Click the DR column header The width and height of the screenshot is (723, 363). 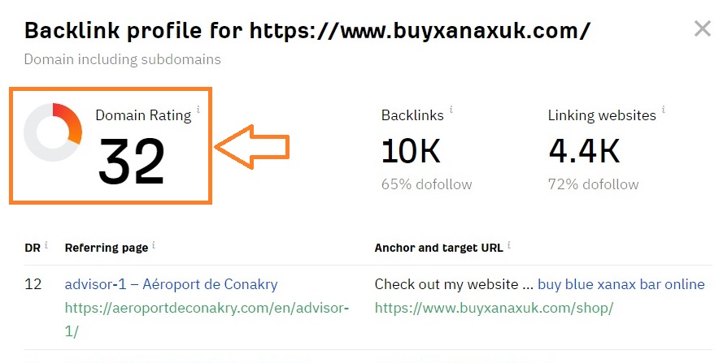click(x=33, y=247)
